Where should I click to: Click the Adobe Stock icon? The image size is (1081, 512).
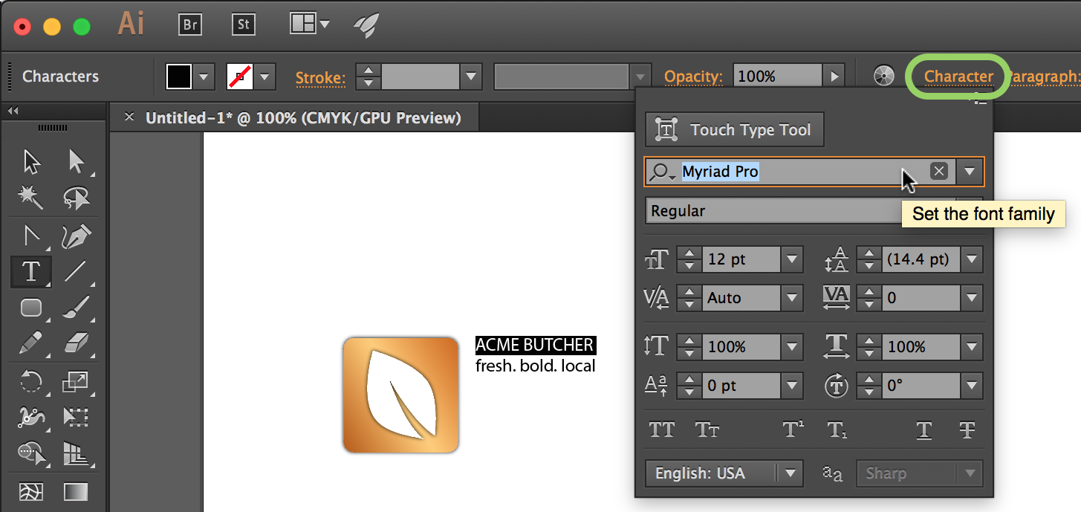coord(243,25)
